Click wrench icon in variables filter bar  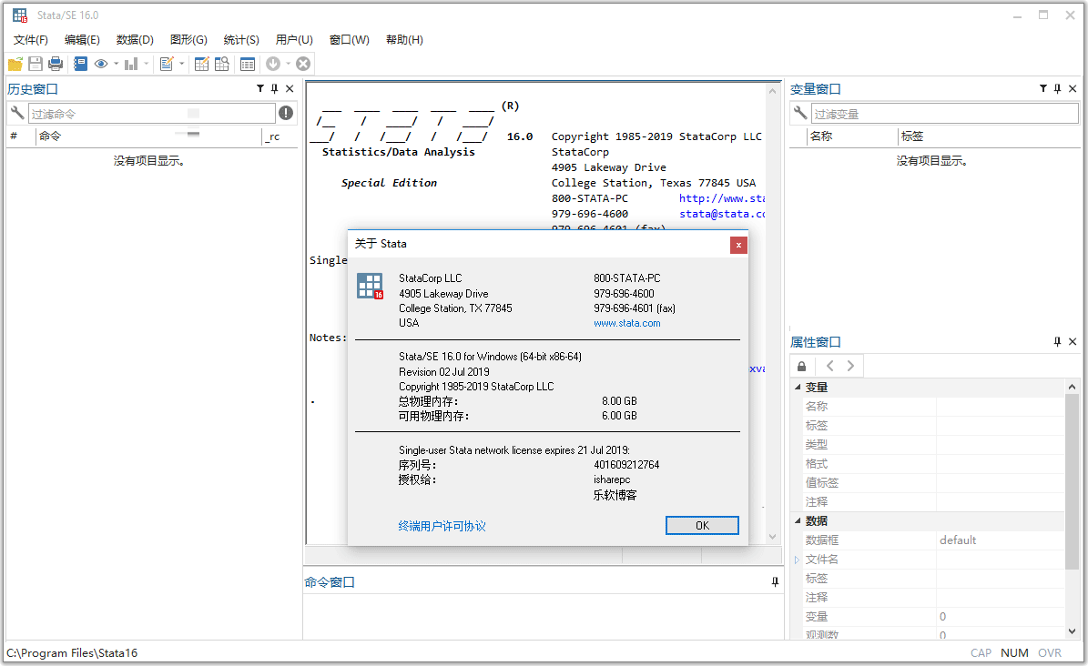800,113
